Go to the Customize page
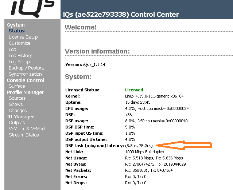 pyautogui.click(x=20, y=43)
